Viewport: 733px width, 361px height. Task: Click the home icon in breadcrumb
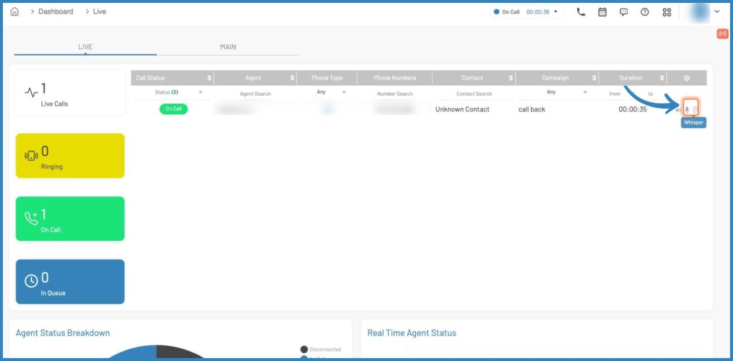[14, 12]
